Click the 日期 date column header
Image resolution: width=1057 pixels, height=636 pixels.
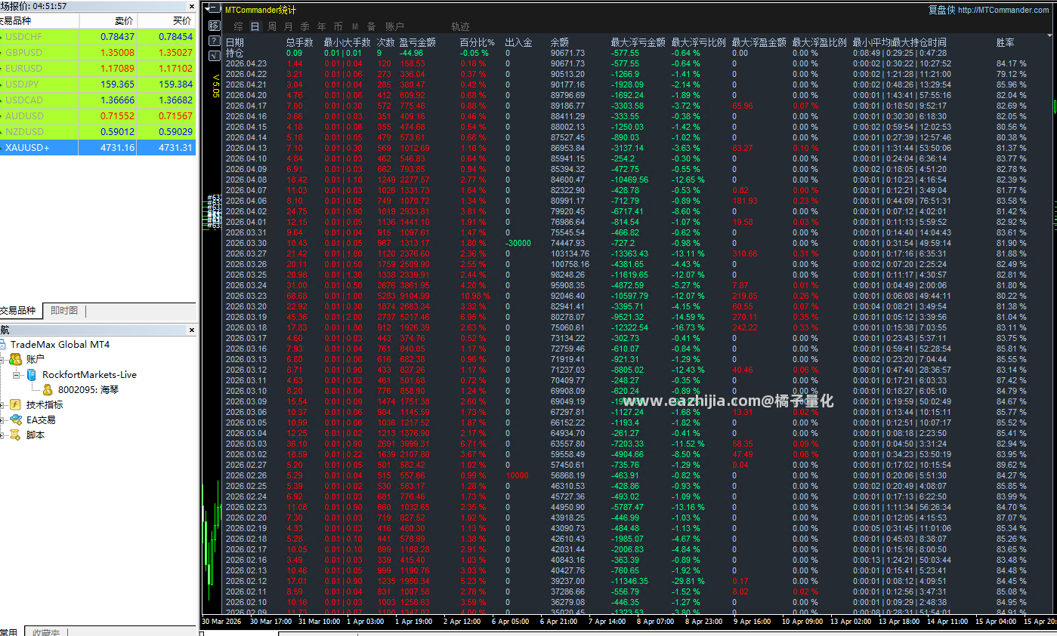pyautogui.click(x=235, y=42)
